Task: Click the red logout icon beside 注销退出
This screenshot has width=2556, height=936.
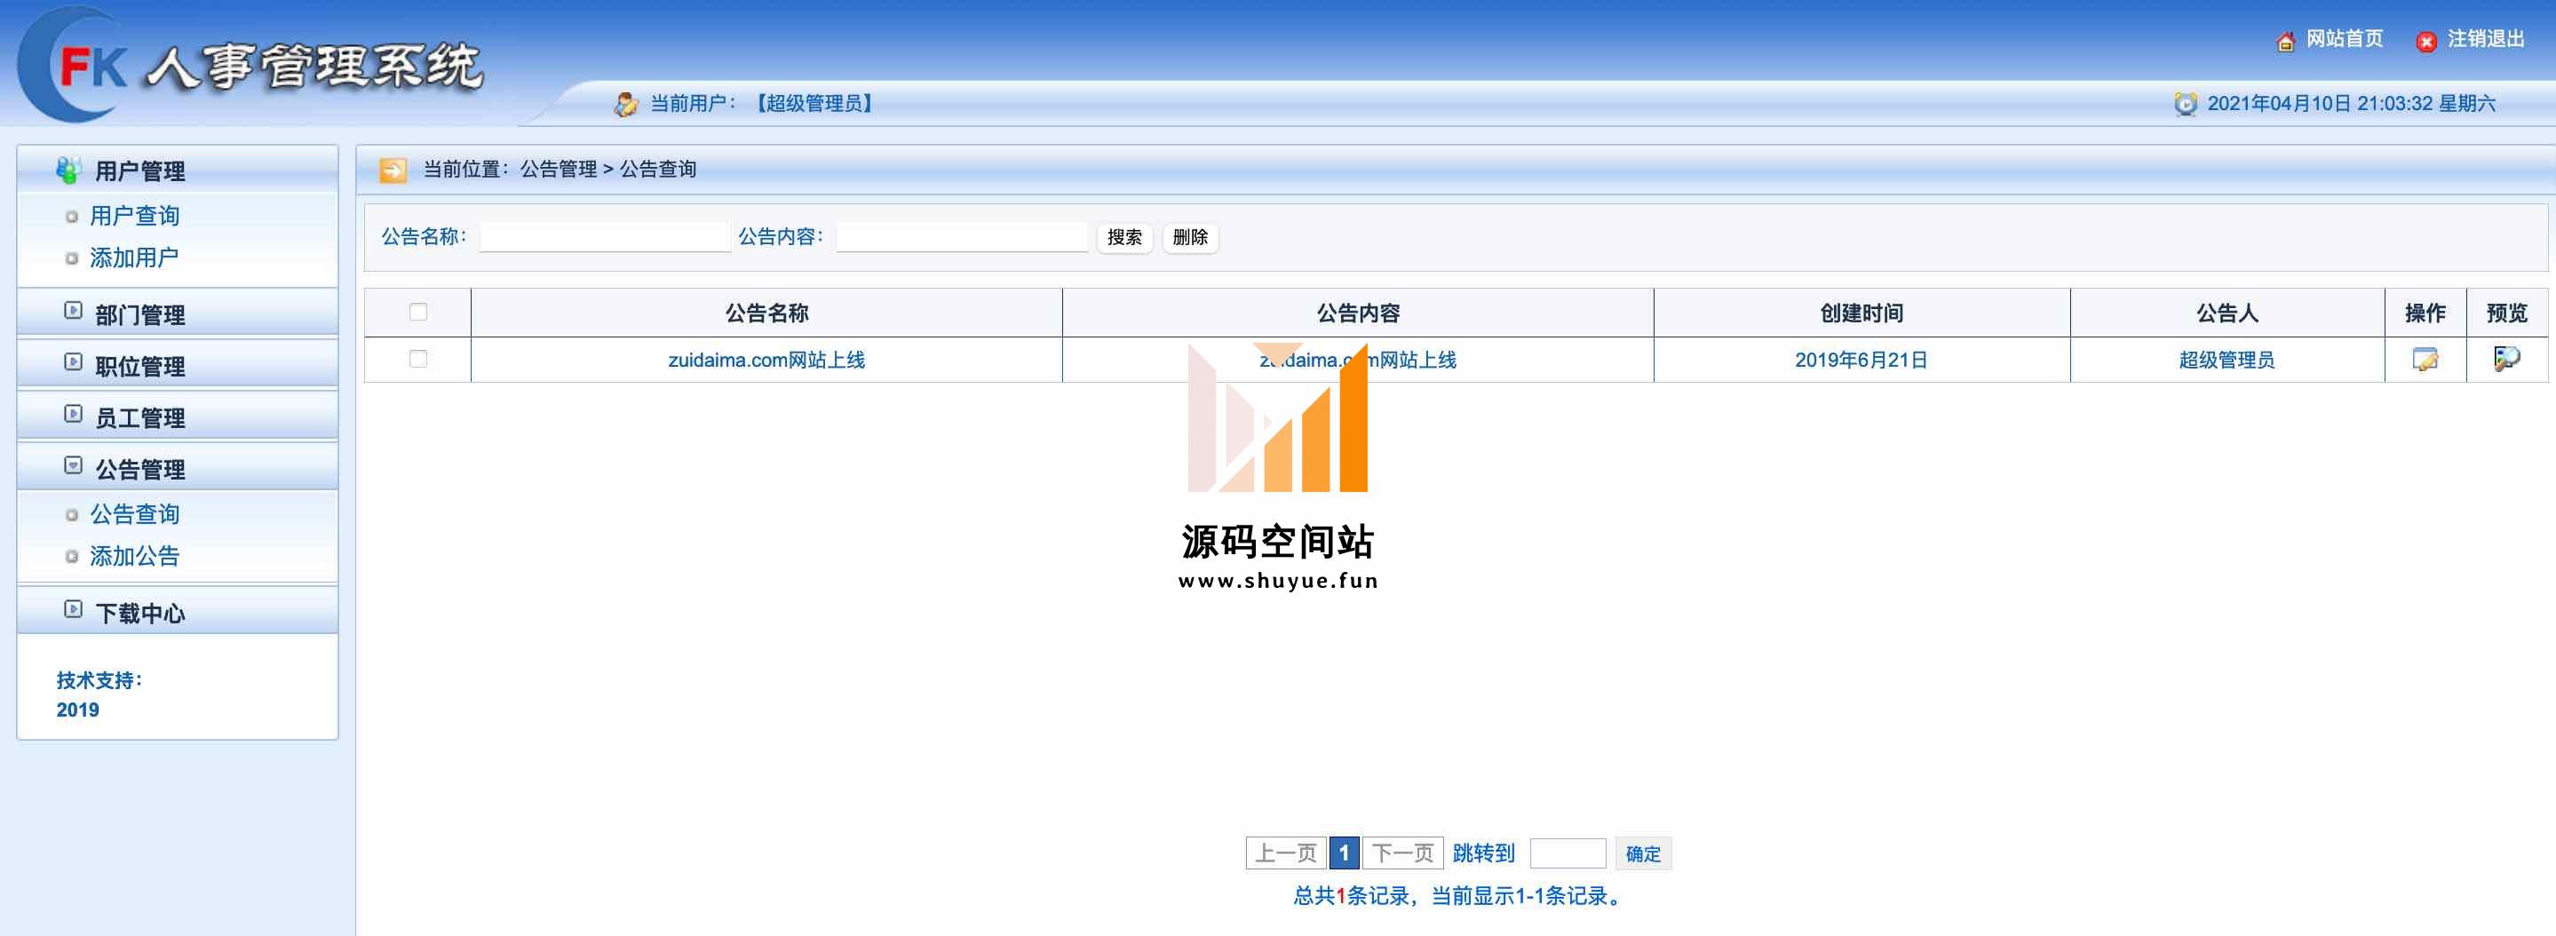Action: (2426, 41)
